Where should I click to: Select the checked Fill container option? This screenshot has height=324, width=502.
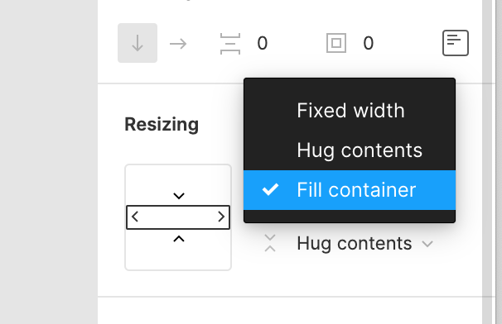(350, 190)
